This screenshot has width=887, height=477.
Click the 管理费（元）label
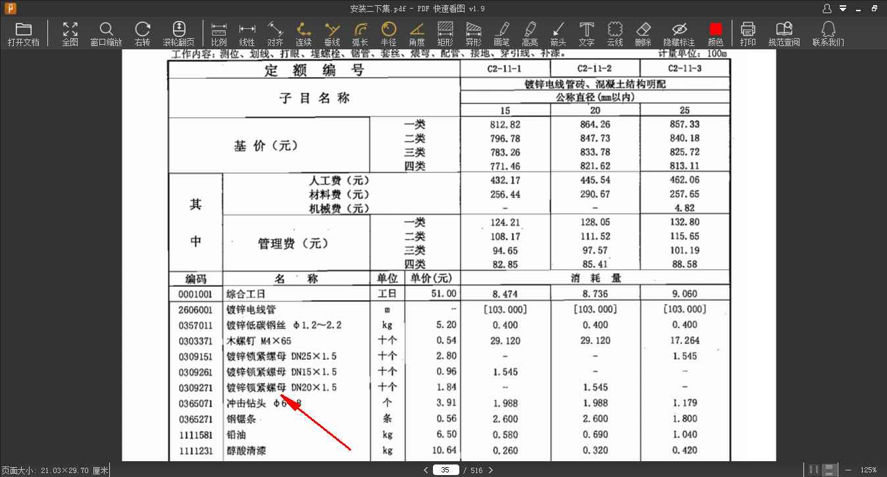point(293,243)
